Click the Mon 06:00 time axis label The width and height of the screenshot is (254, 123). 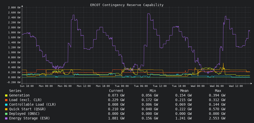pyautogui.click(x=65, y=86)
